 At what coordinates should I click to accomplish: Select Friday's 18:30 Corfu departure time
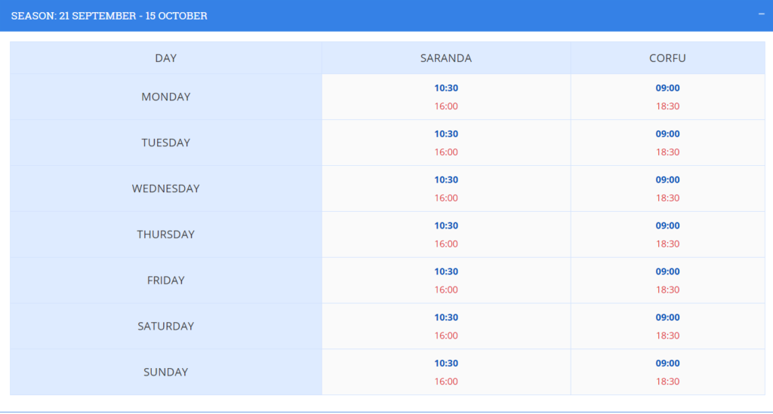click(x=667, y=290)
